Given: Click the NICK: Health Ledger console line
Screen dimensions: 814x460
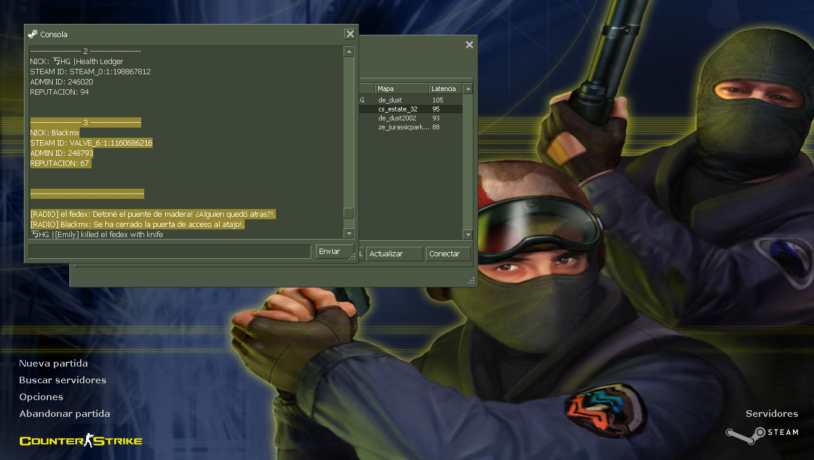Looking at the screenshot, I should point(77,61).
